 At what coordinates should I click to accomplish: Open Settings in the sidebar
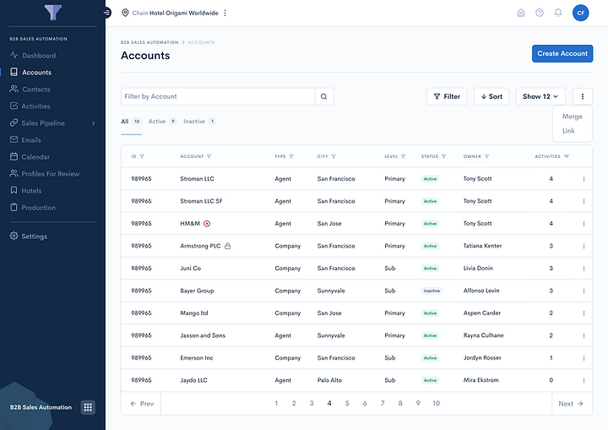click(29, 236)
